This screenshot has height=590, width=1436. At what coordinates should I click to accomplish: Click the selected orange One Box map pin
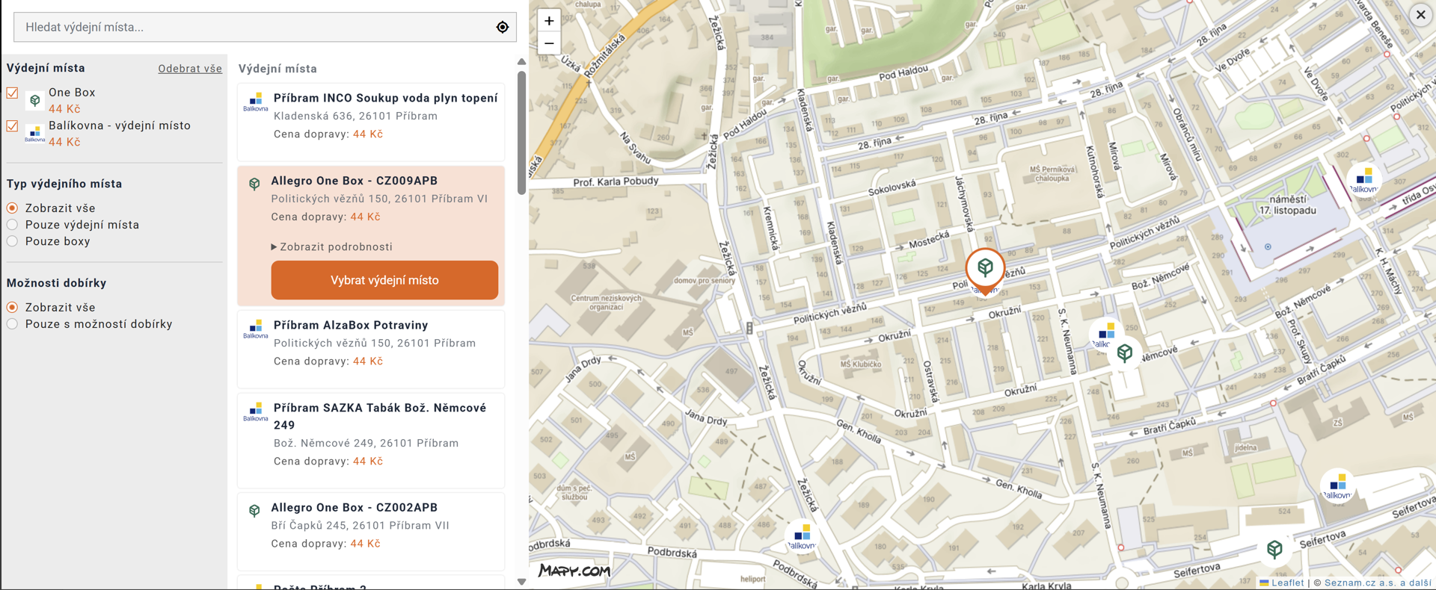coord(985,269)
